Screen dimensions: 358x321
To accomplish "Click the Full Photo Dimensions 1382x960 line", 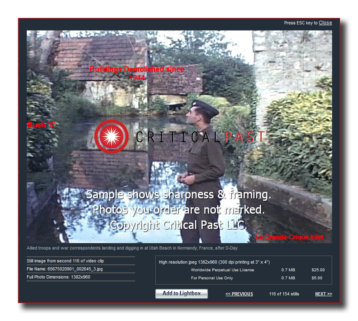I will (58, 277).
